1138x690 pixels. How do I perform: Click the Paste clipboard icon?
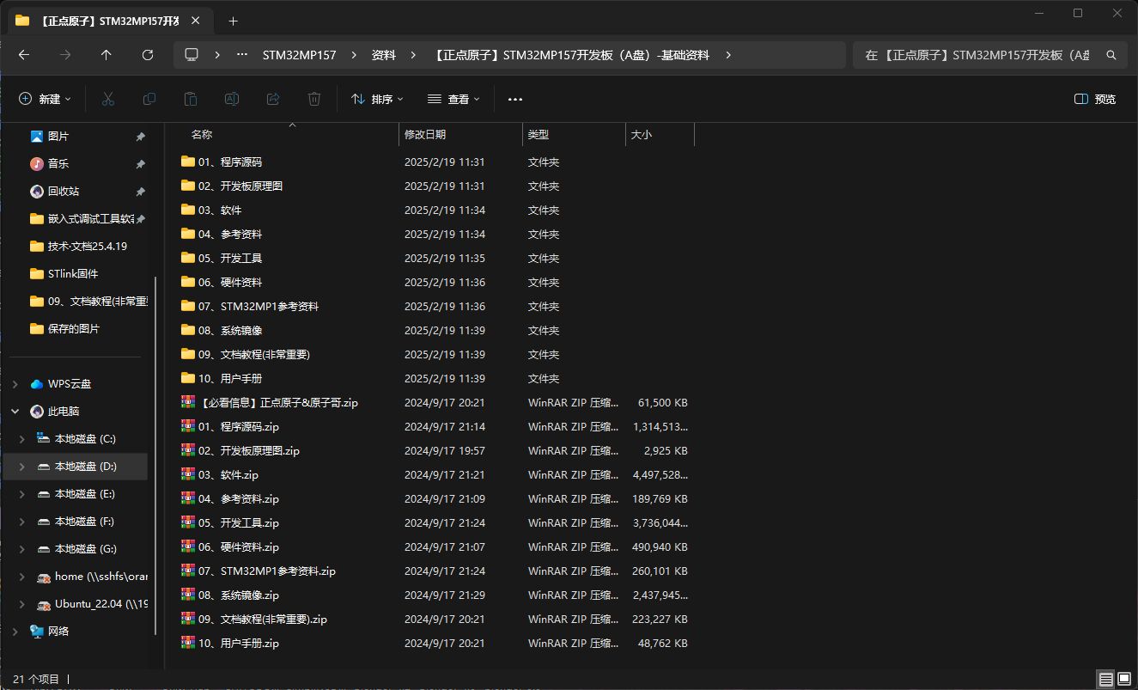(x=191, y=99)
